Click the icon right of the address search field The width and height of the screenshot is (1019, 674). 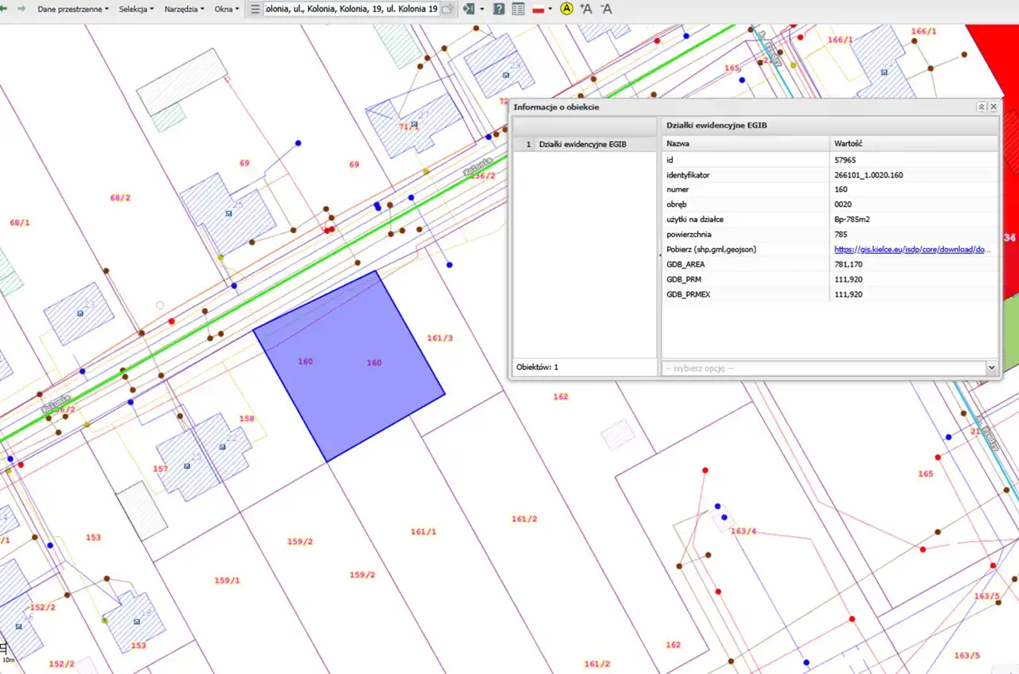[448, 9]
